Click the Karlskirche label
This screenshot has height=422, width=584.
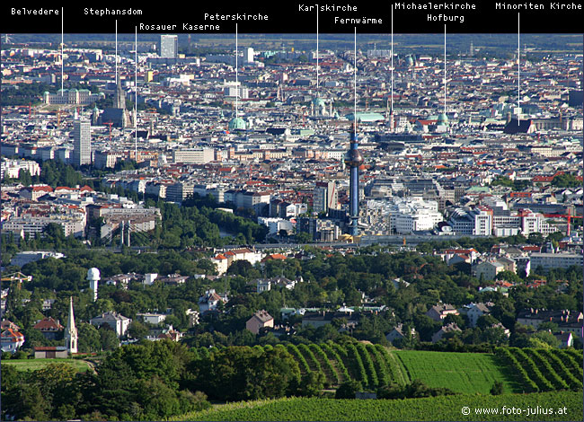[328, 8]
